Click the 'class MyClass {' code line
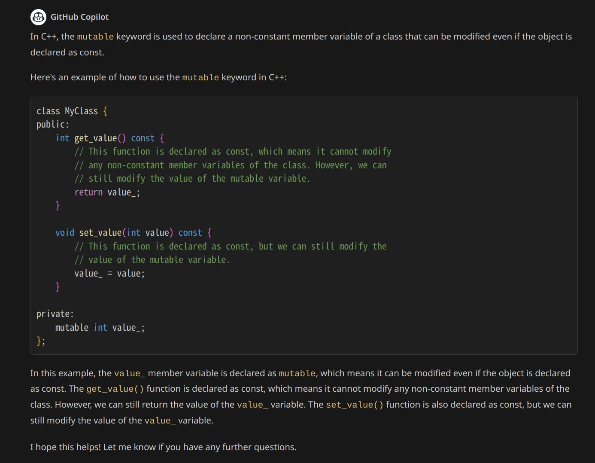Viewport: 595px width, 463px height. point(72,111)
